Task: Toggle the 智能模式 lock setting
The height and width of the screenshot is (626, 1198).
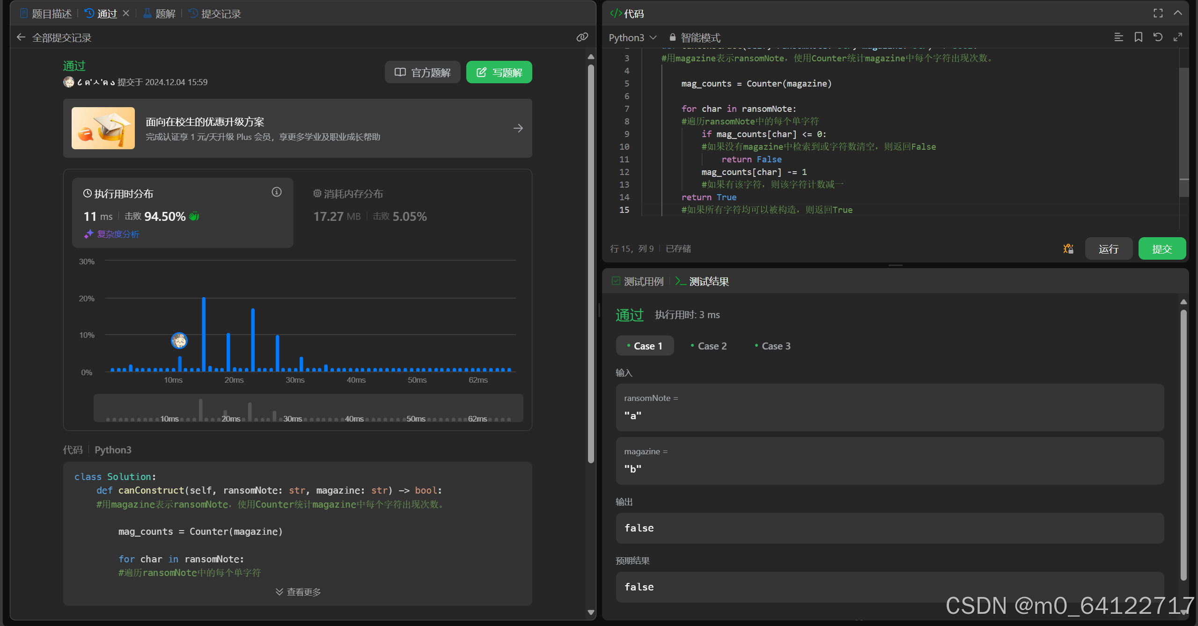Action: (x=695, y=37)
